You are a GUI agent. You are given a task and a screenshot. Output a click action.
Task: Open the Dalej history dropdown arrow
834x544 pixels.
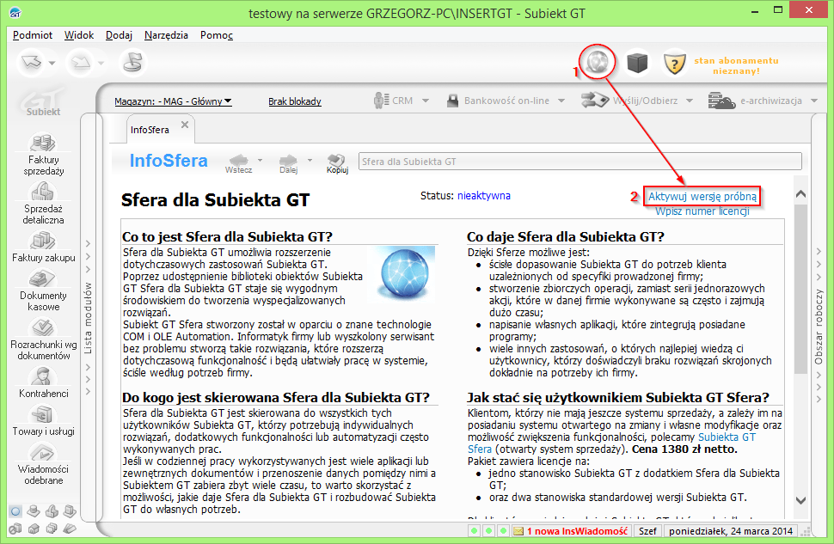[x=310, y=160]
